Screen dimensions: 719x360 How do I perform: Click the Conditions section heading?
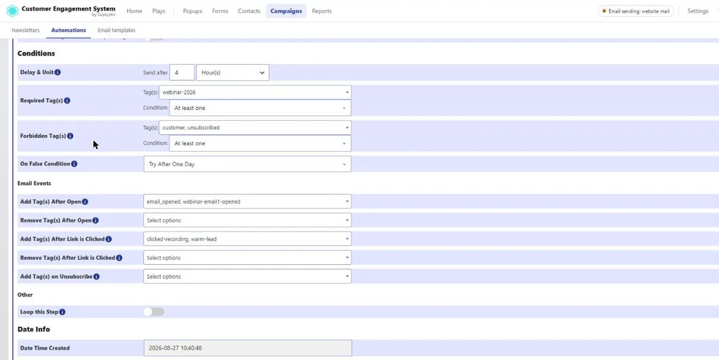[x=36, y=53]
